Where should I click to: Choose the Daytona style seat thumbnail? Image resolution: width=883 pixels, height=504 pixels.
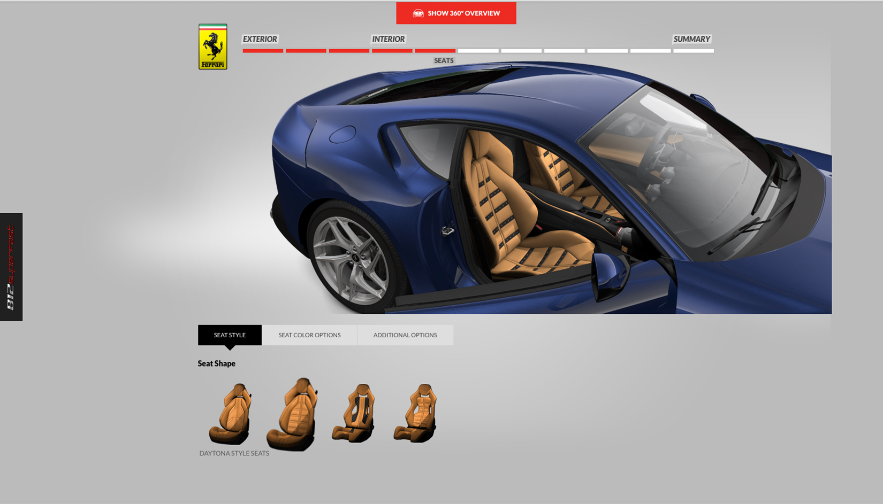coord(231,414)
